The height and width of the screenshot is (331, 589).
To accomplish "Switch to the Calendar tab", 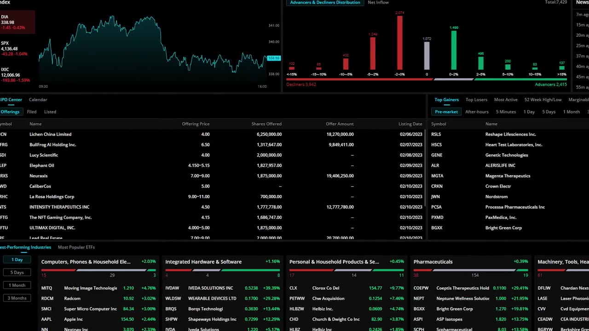I will (38, 100).
